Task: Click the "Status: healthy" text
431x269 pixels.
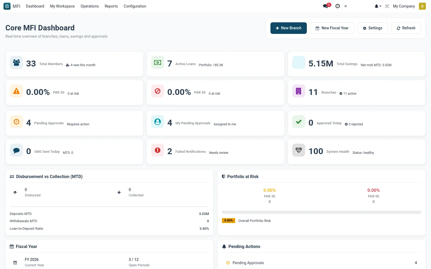Action: 363,153
